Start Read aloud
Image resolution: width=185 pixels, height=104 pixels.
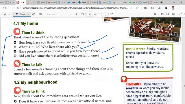(52, 14)
